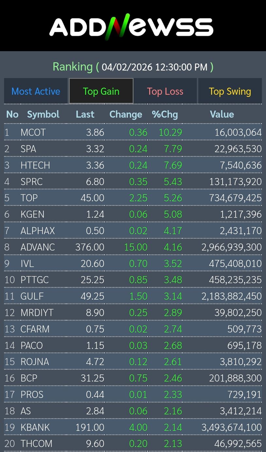
Task: Click the PTTGC stock symbol
Action: [35, 280]
